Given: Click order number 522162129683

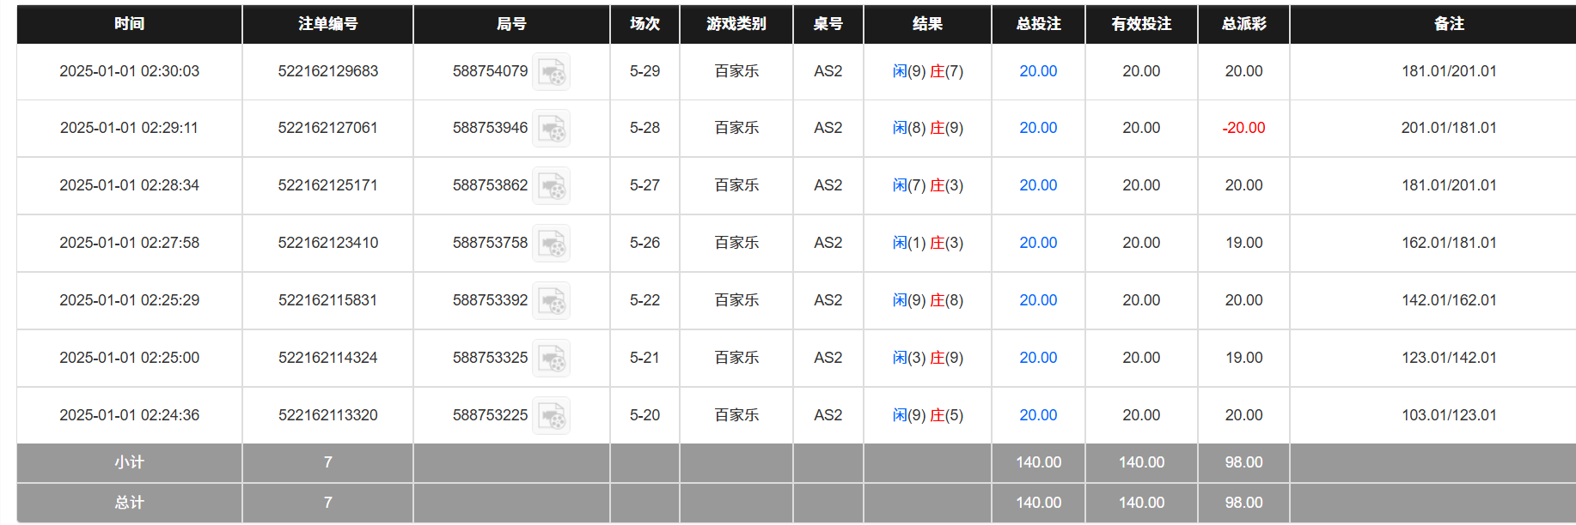Looking at the screenshot, I should tap(327, 71).
